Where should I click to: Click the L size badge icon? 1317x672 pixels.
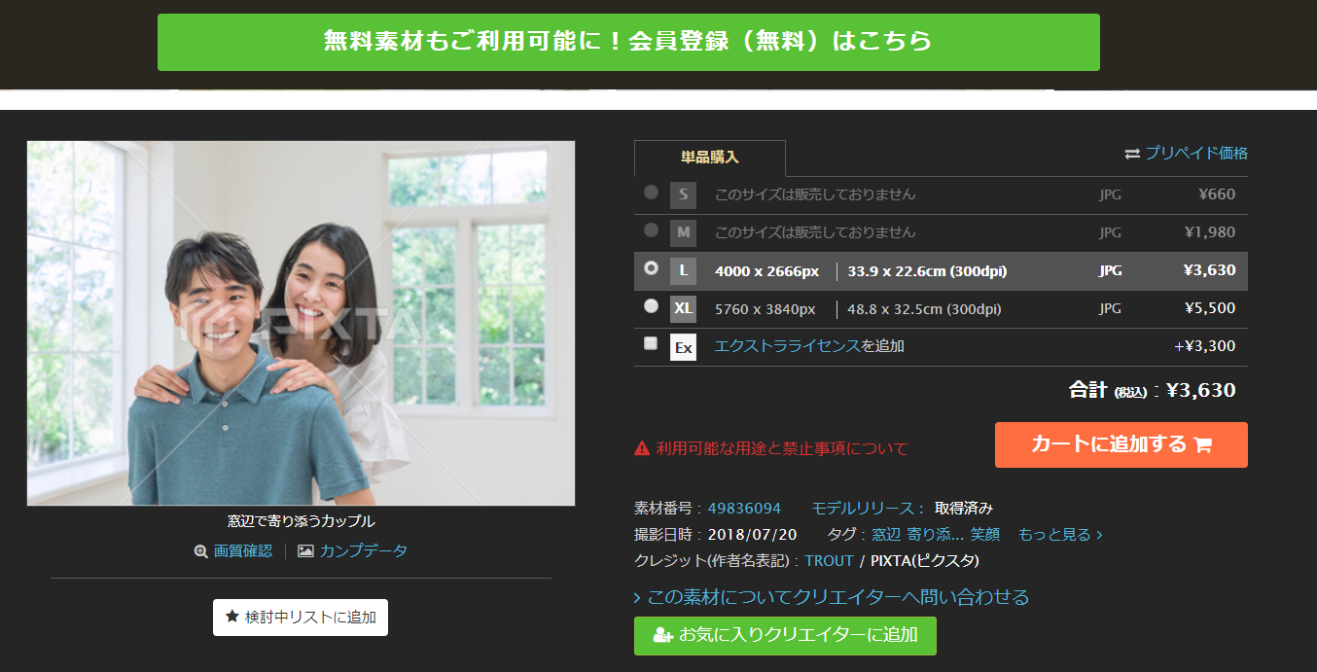683,271
